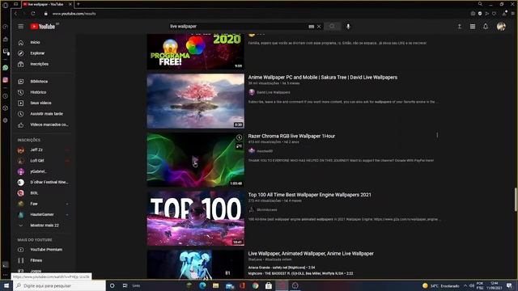Open the yGabriel subscription channel
The height and width of the screenshot is (291, 518).
point(44,171)
